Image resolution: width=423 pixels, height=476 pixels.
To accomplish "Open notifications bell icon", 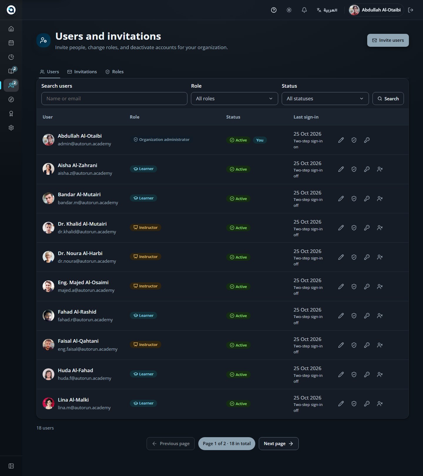I will pos(304,10).
